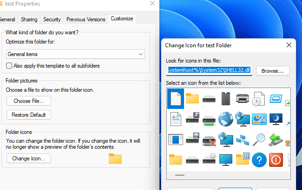Image resolution: width=302 pixels, height=190 pixels.
Task: Pick the drive with CD disc icon
Action: tap(209, 158)
